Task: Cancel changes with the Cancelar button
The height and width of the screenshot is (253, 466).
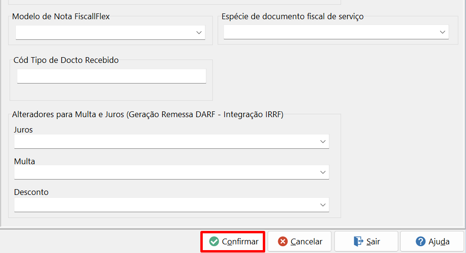Action: click(x=300, y=241)
